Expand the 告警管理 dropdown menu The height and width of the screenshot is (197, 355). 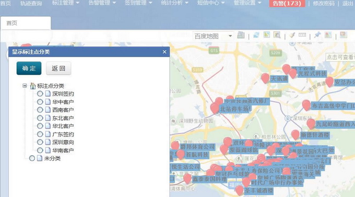(102, 3)
